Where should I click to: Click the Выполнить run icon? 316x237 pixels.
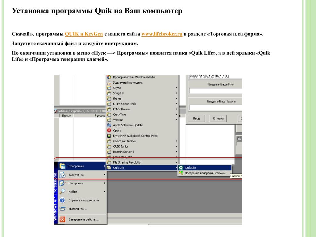click(x=62, y=209)
